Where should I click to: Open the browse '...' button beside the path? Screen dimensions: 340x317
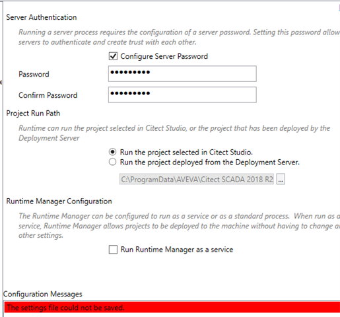[281, 179]
